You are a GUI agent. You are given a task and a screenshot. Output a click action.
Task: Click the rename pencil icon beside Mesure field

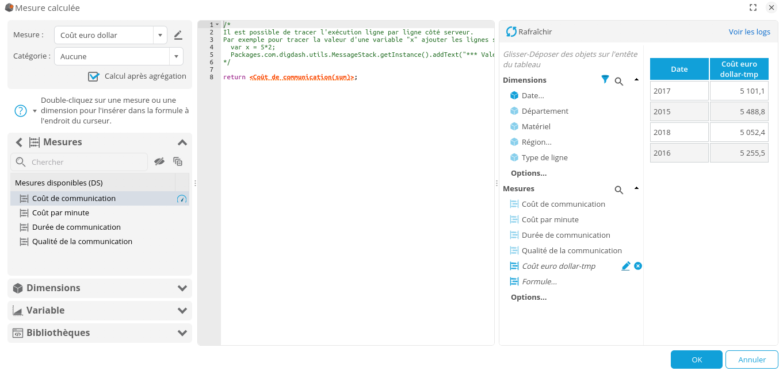pos(178,35)
